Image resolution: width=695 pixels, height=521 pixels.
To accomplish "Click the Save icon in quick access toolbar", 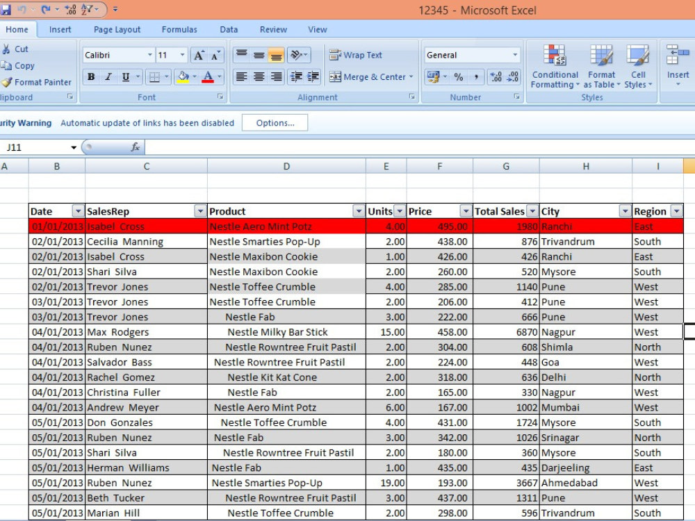I will [x=6, y=9].
